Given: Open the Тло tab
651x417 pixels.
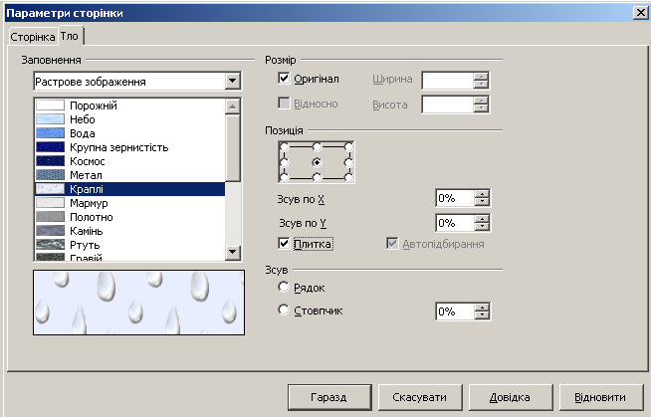Looking at the screenshot, I should coord(70,36).
